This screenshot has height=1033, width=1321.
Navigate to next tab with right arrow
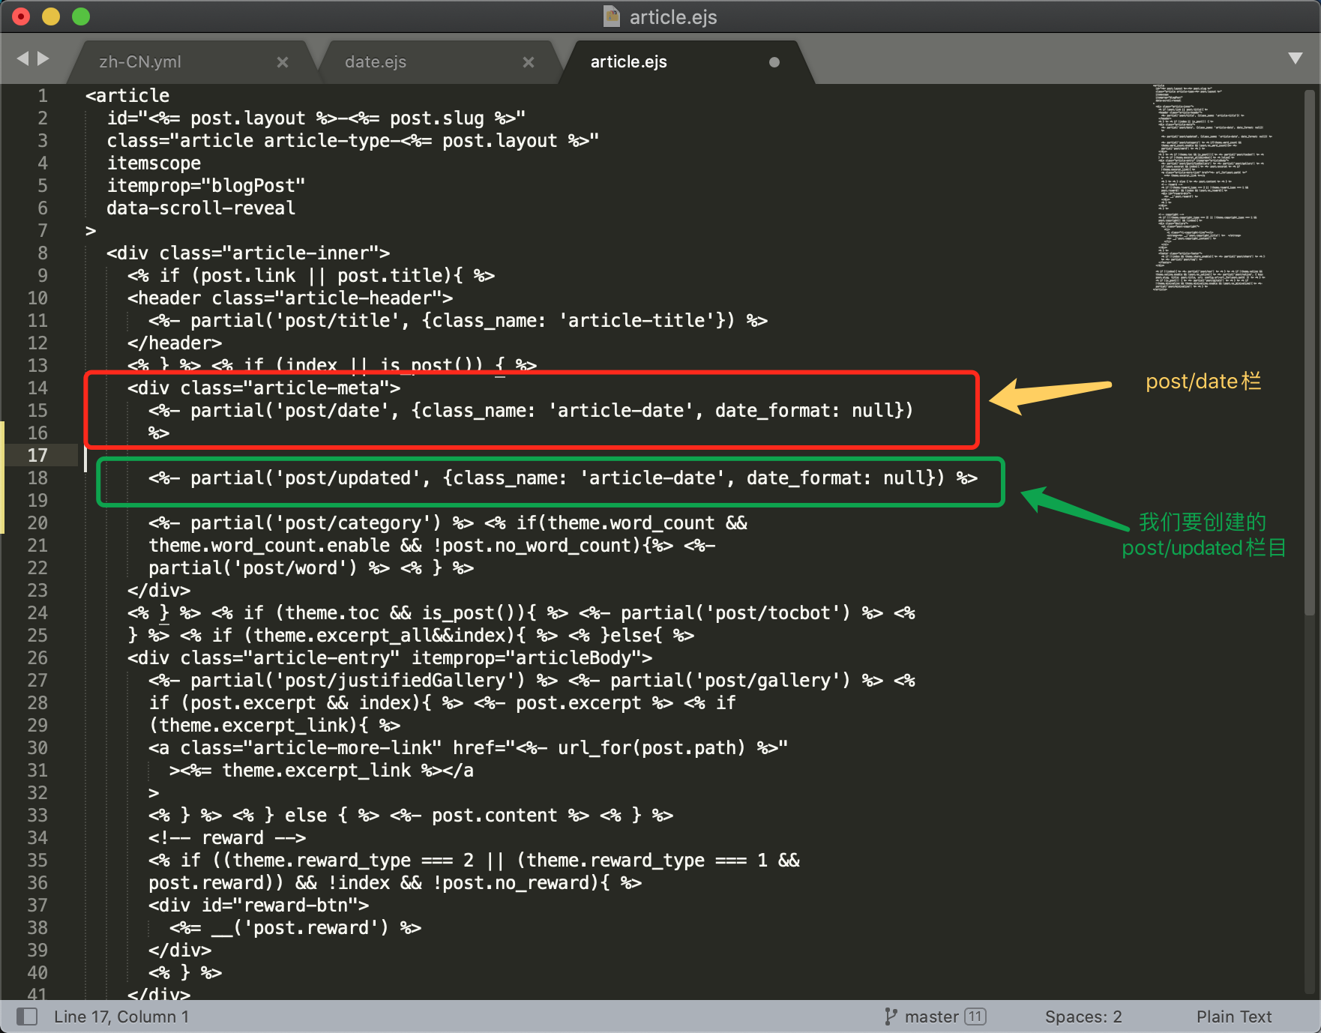[43, 58]
